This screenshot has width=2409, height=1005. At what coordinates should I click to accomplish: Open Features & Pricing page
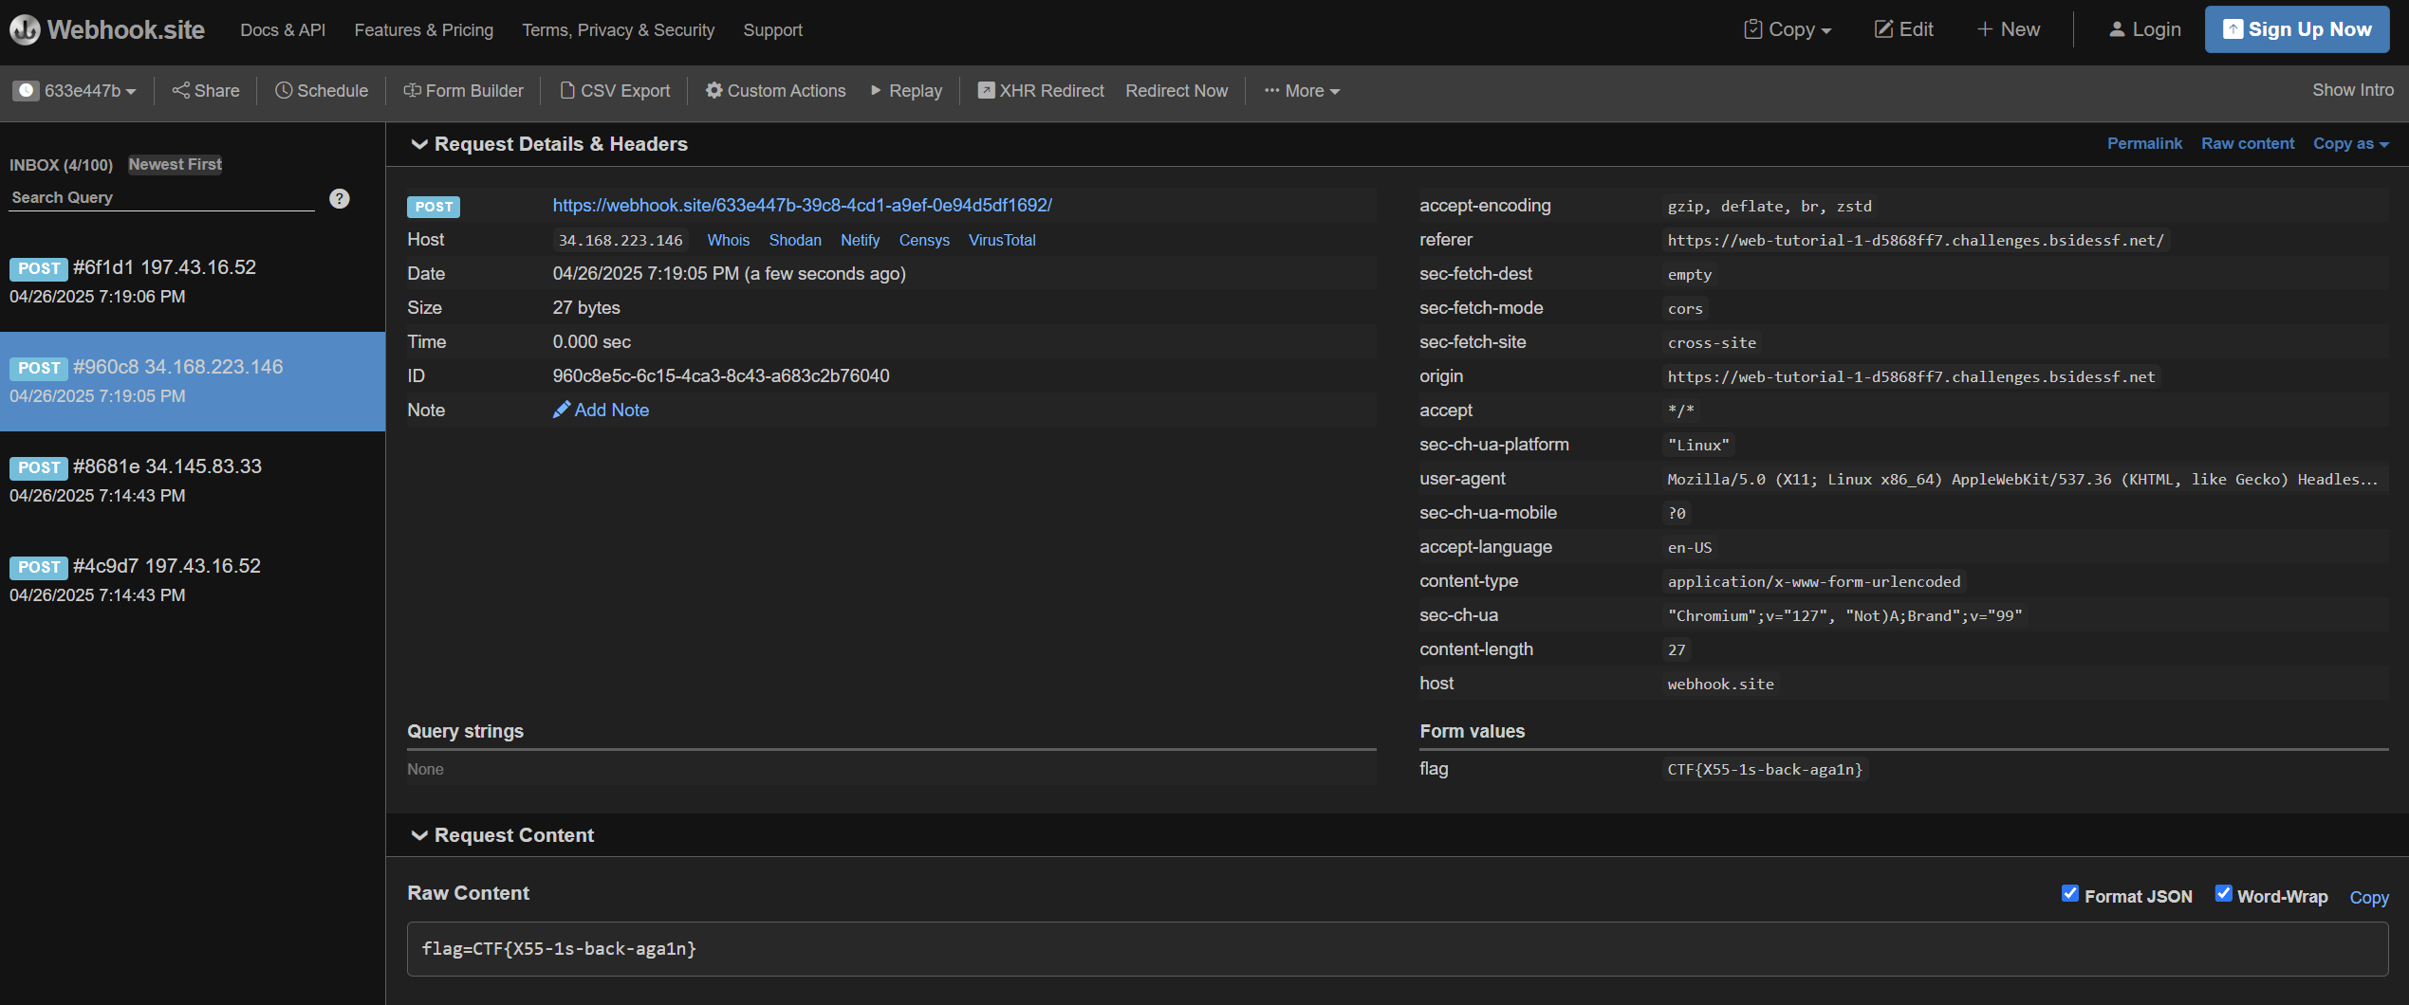[423, 30]
